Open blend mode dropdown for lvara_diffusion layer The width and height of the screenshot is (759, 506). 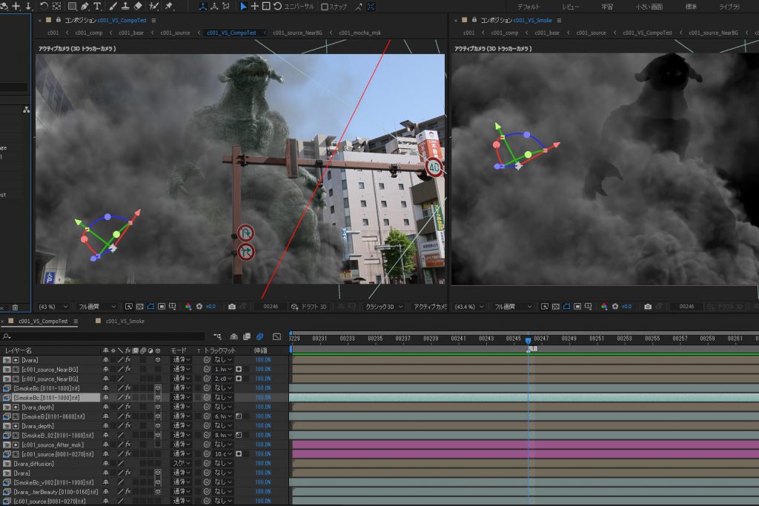(182, 464)
